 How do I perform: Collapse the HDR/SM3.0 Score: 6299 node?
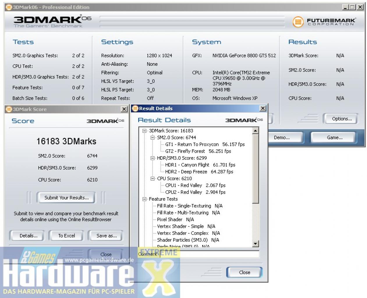[x=153, y=158]
